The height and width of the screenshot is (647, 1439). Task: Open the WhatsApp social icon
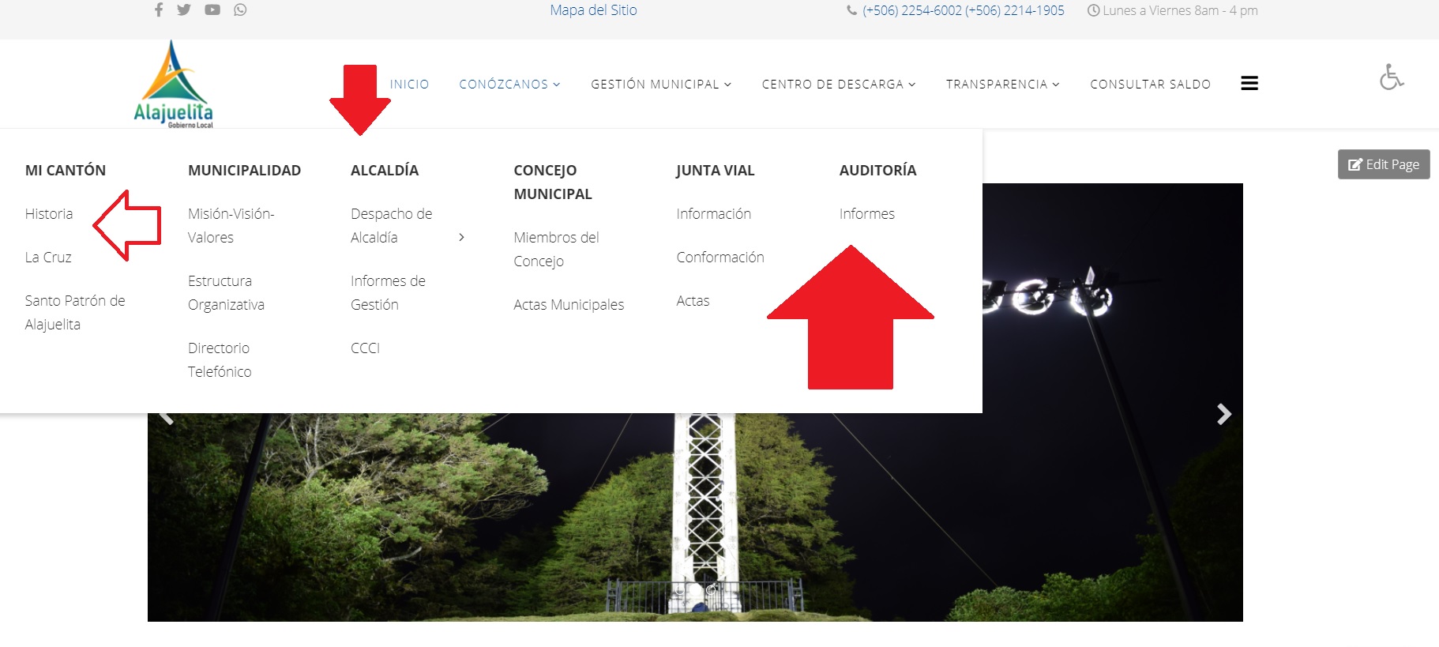[240, 10]
